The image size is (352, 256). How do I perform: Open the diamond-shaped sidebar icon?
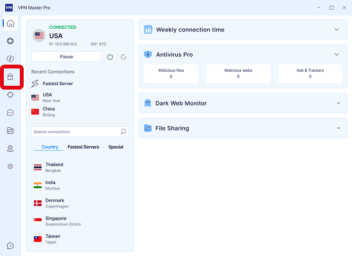[x=10, y=95]
